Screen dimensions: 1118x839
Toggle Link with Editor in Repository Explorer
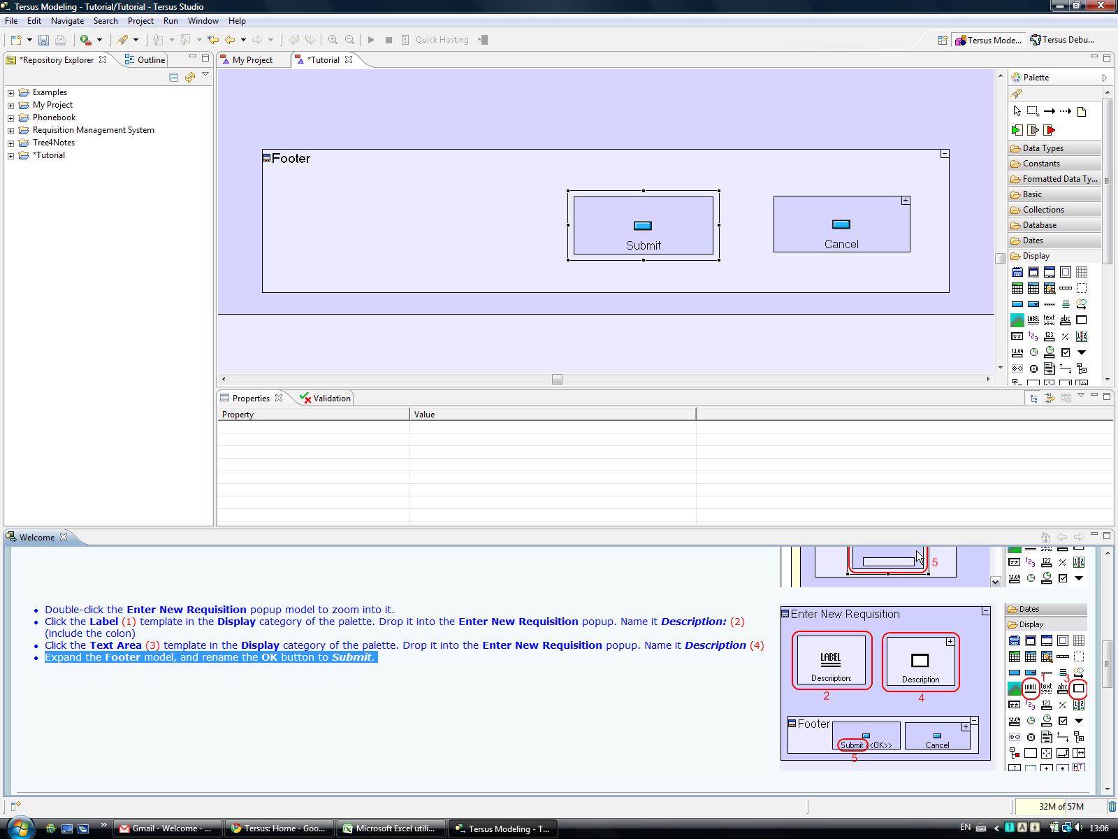pyautogui.click(x=189, y=77)
